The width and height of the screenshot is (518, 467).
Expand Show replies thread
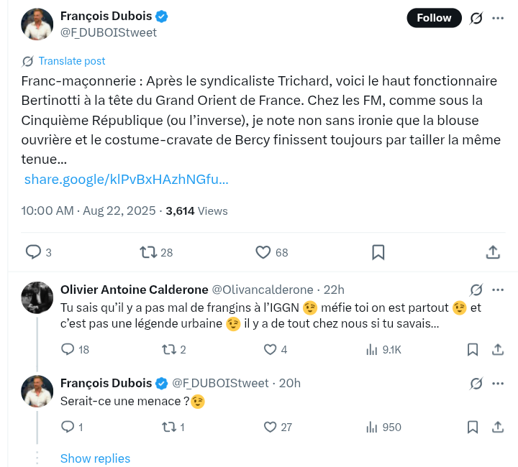pyautogui.click(x=95, y=458)
